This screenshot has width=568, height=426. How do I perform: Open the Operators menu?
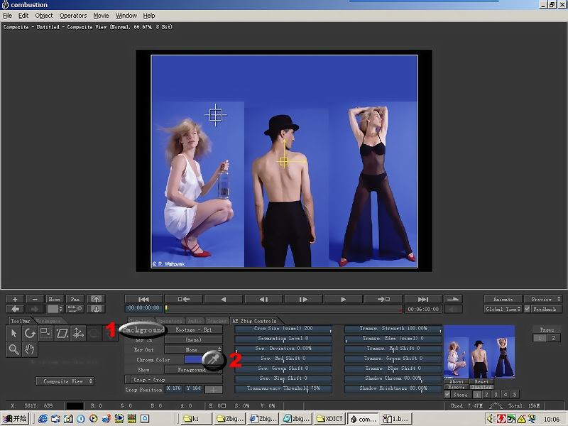point(73,16)
